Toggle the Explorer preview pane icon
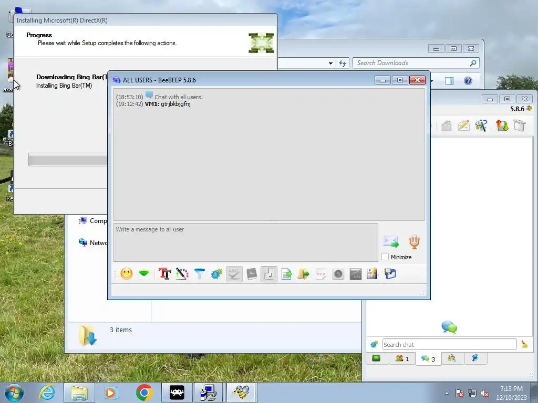This screenshot has height=403, width=538. [449, 81]
